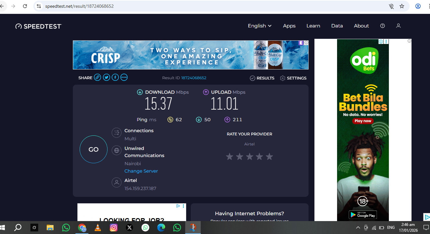Open the SETTINGS gear button
The width and height of the screenshot is (430, 234).
(x=293, y=78)
